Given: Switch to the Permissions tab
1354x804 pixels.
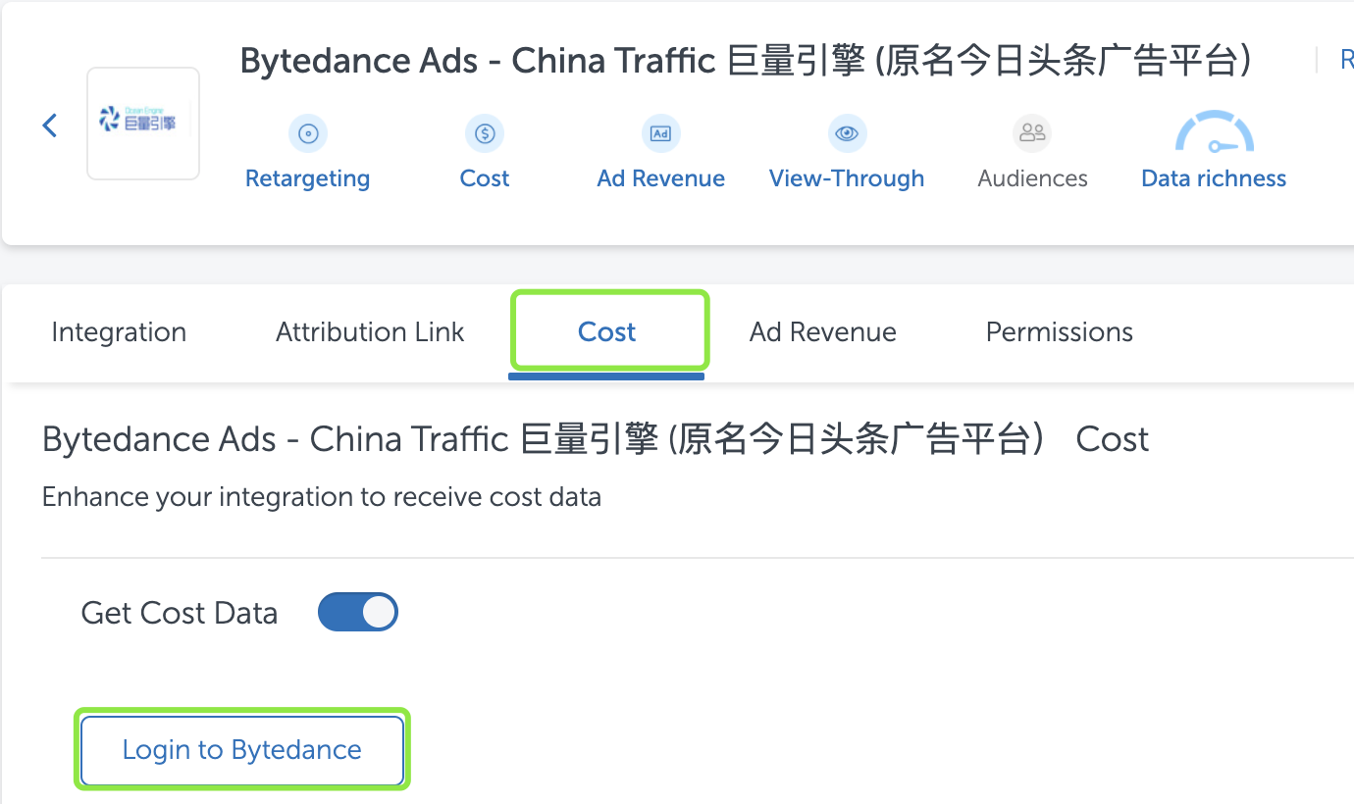Looking at the screenshot, I should (x=1060, y=332).
